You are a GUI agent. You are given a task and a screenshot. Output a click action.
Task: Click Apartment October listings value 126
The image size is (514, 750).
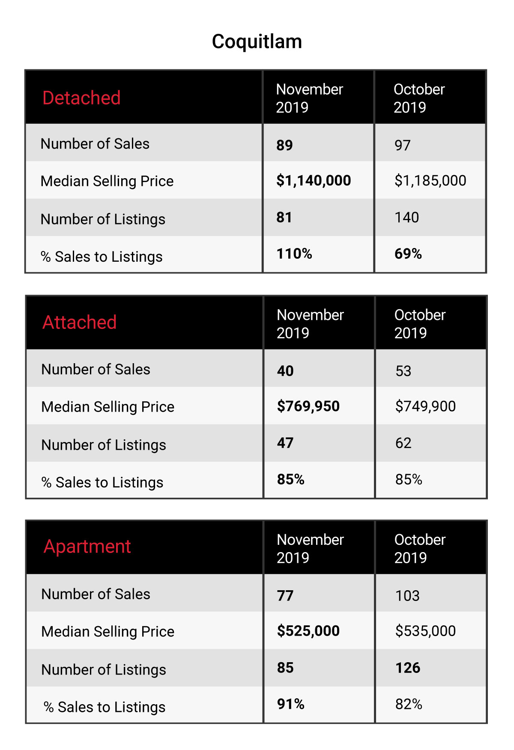[x=408, y=668]
